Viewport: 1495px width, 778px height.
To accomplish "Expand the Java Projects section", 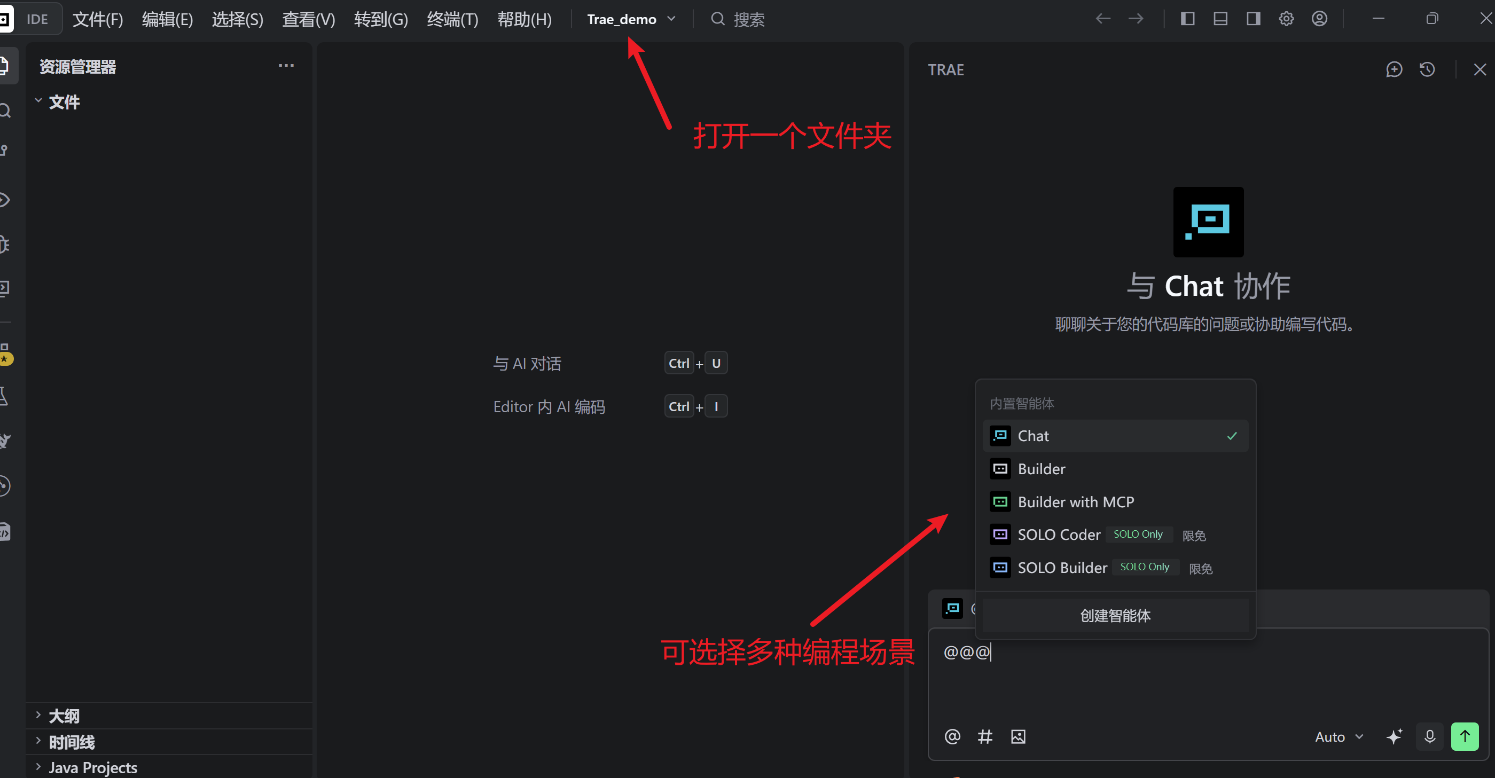I will coord(93,767).
